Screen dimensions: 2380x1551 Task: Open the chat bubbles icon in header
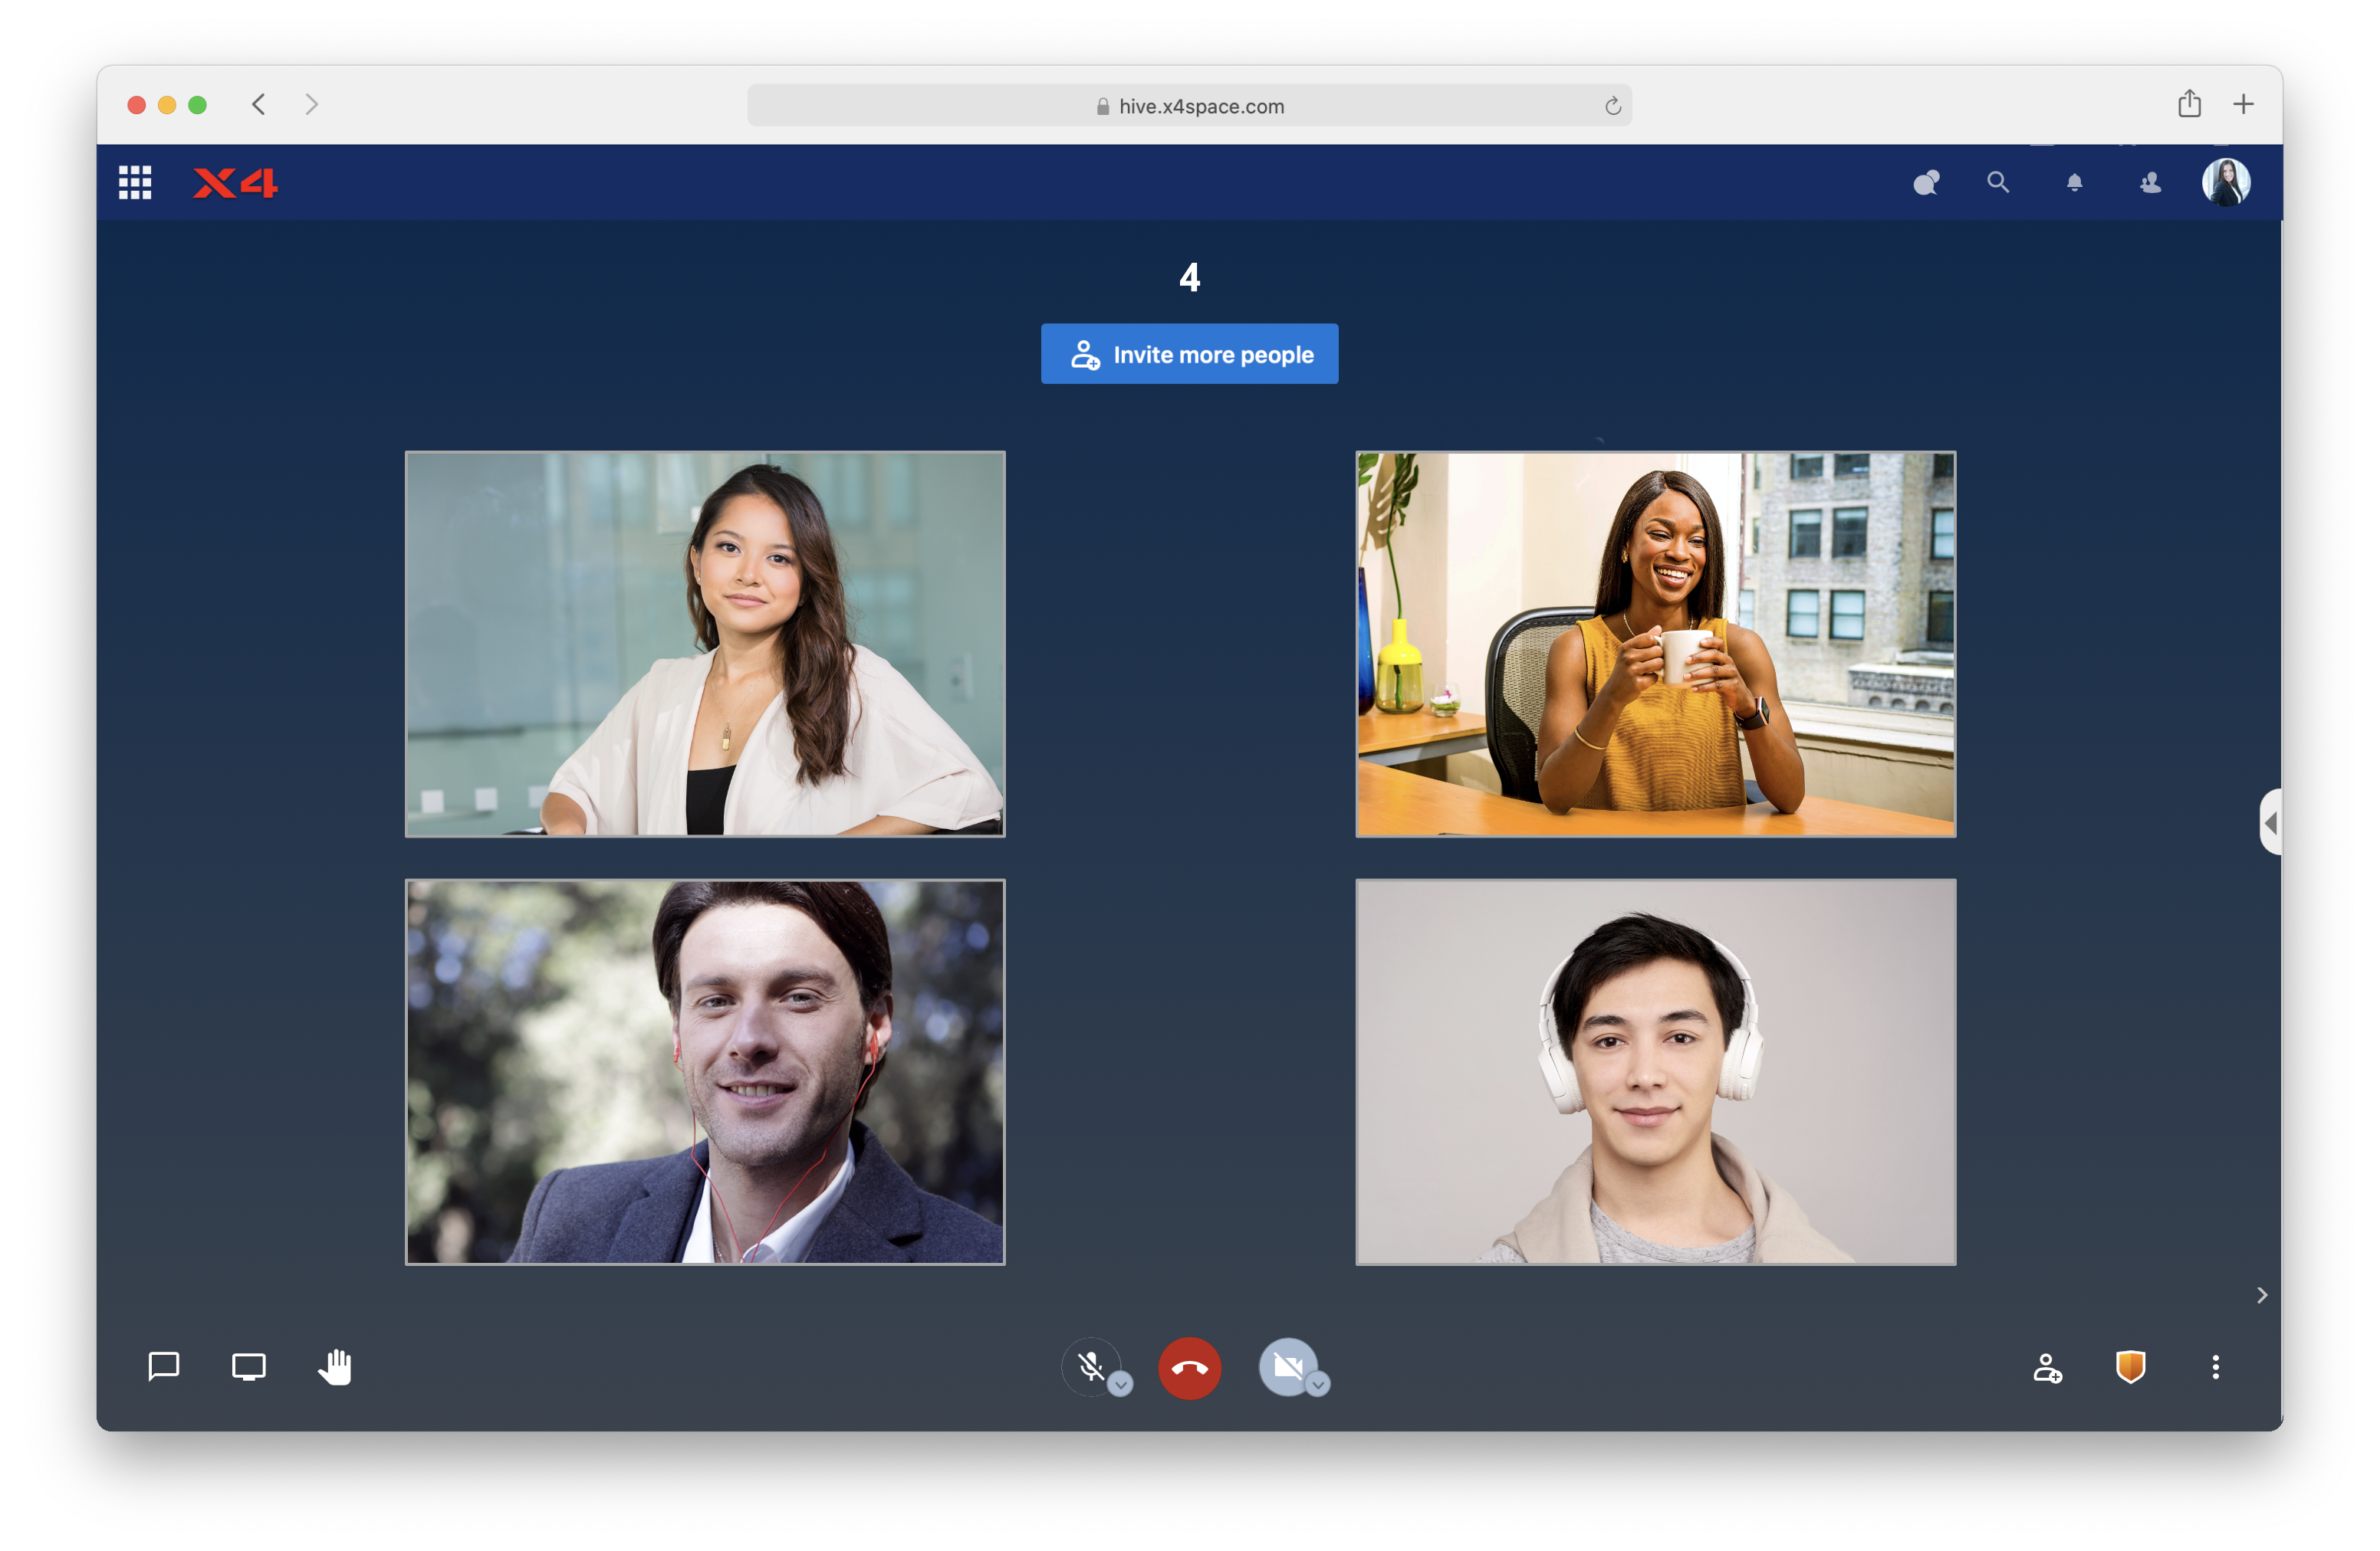coord(1926,183)
